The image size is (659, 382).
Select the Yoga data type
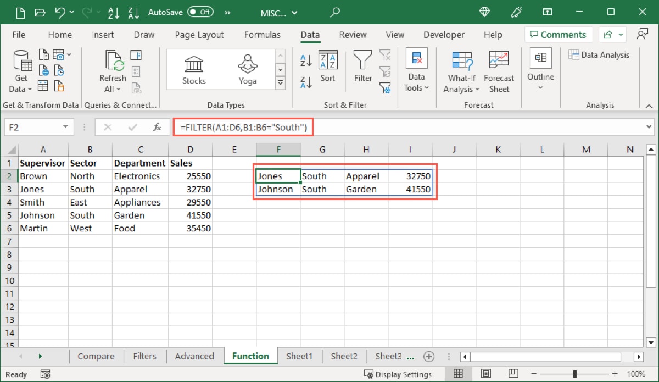(247, 69)
